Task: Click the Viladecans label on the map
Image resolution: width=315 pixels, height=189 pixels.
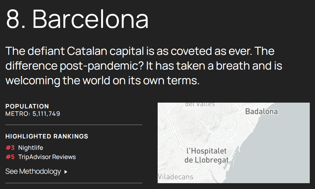Action: (x=175, y=177)
